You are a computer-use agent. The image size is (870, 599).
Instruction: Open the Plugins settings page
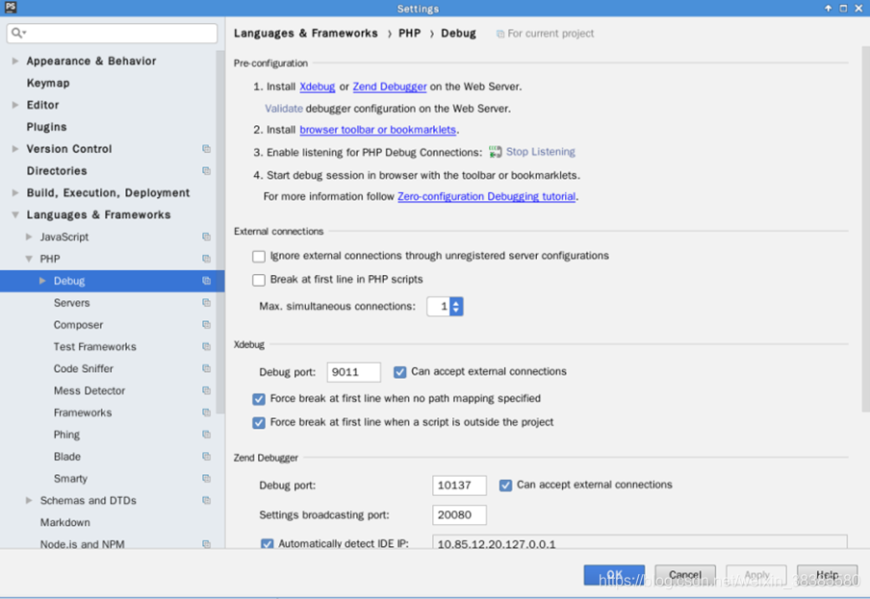tap(46, 127)
